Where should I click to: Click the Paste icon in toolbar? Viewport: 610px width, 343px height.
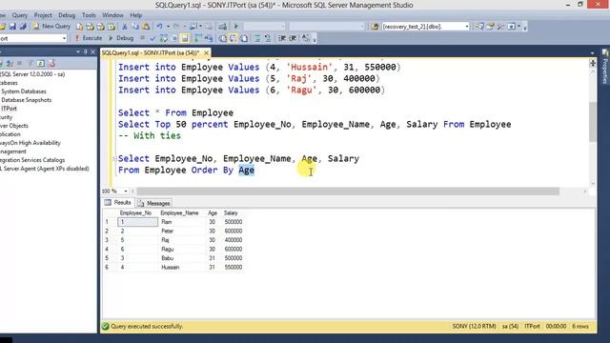[x=146, y=27]
